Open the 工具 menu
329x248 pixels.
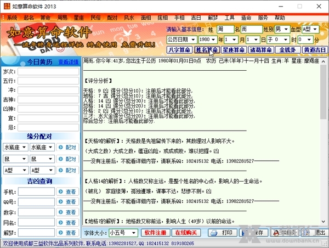click(x=230, y=18)
